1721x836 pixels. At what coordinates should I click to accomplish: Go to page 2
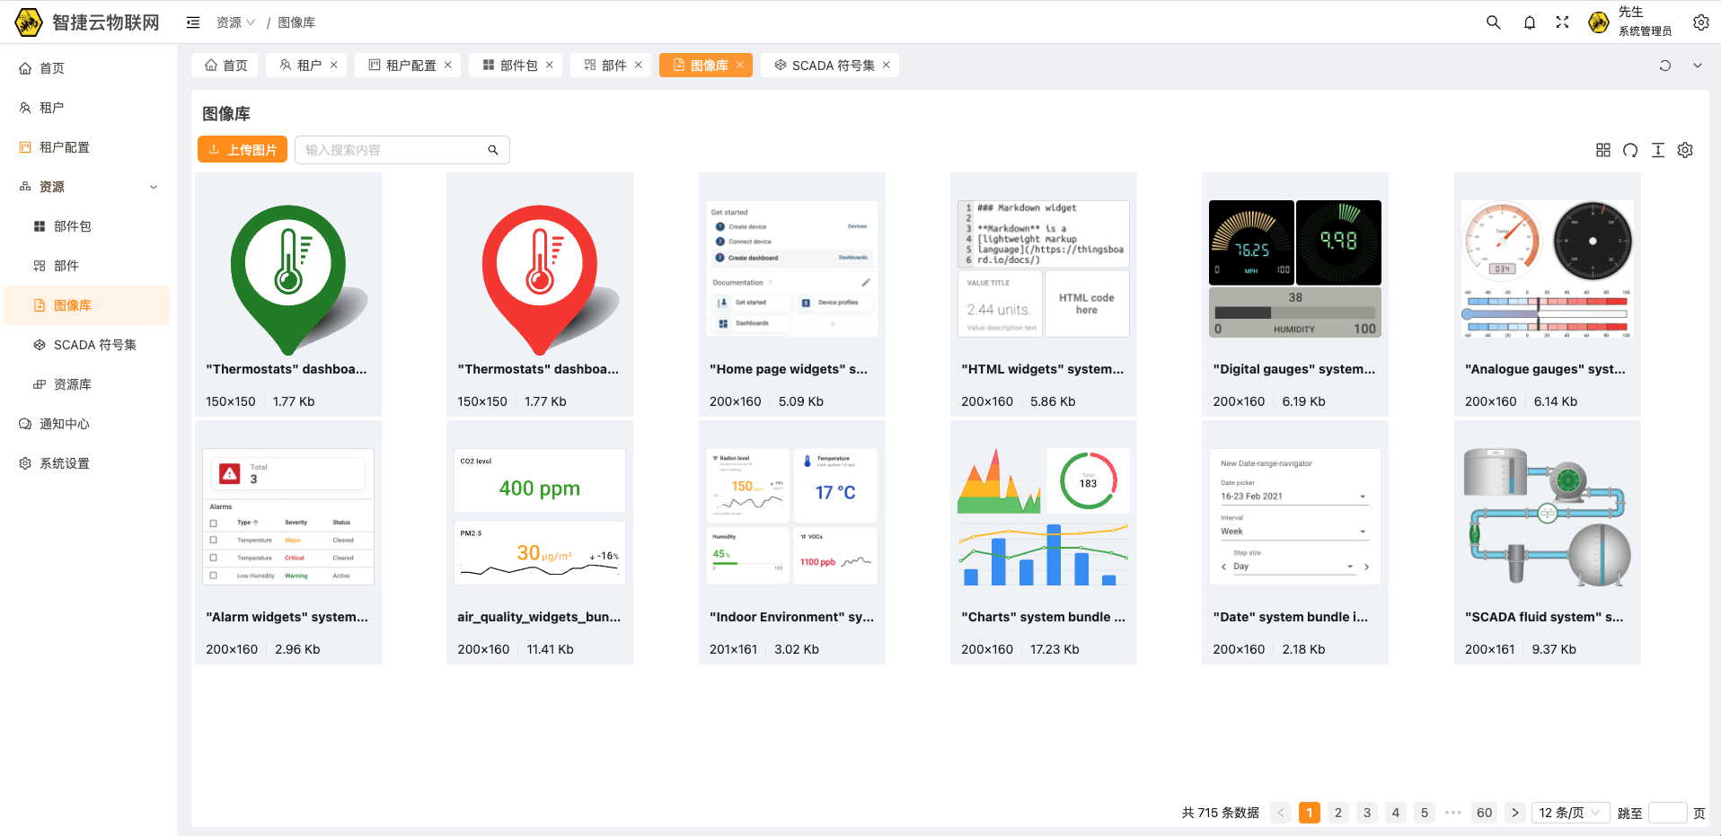coord(1338,813)
